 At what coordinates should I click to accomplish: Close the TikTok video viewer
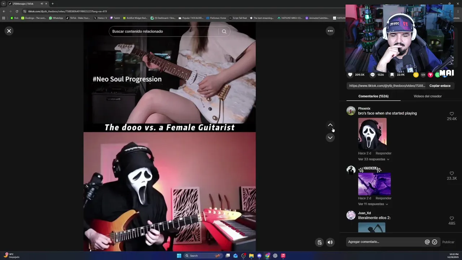click(9, 31)
